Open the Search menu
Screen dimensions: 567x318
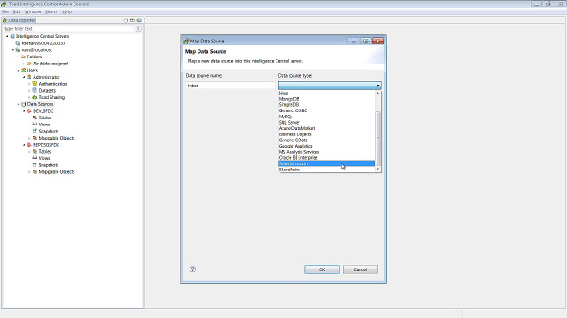(51, 11)
